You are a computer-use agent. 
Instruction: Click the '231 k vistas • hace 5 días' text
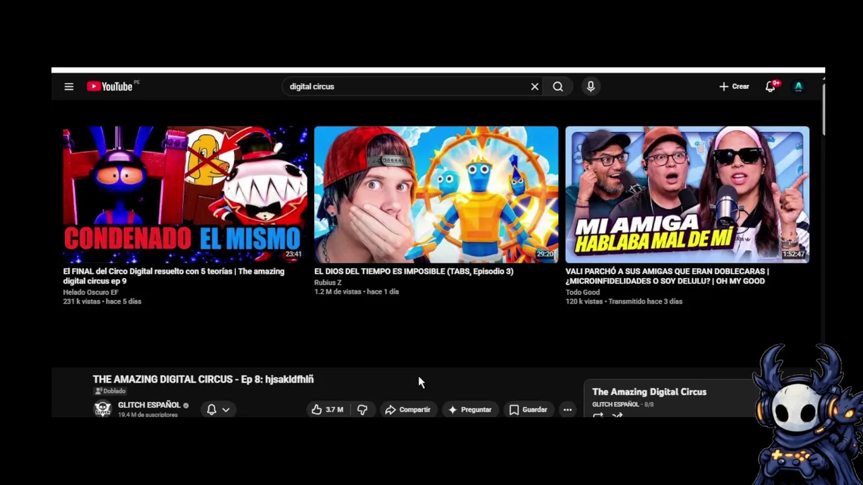point(102,302)
